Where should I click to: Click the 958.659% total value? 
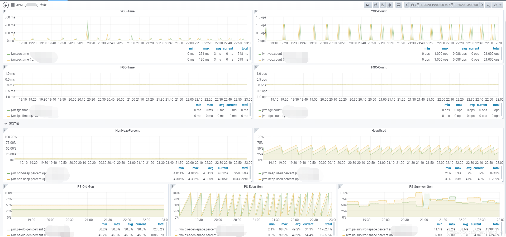241,173
